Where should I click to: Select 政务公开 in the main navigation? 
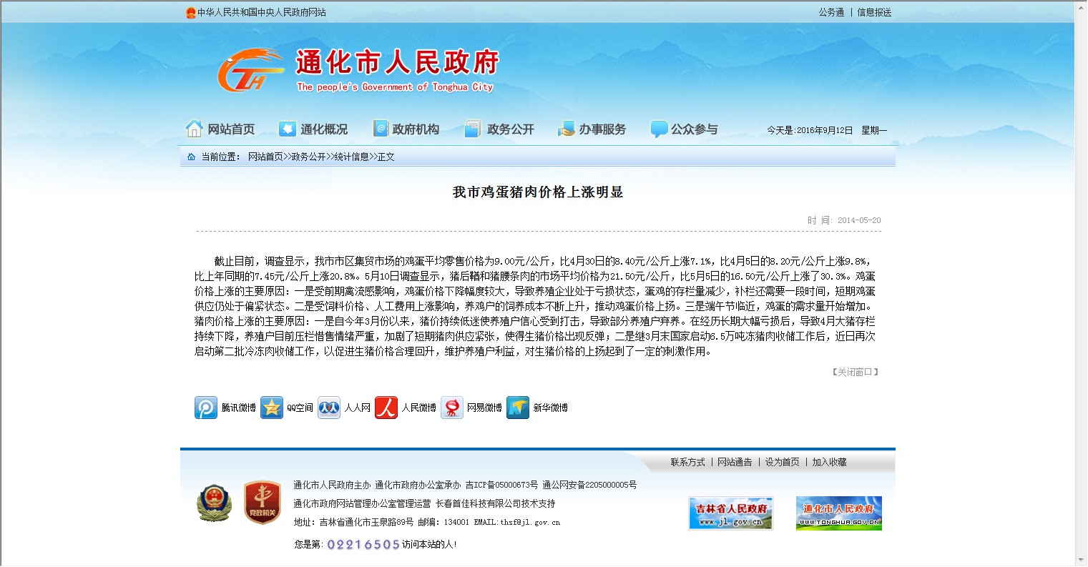[x=499, y=129]
